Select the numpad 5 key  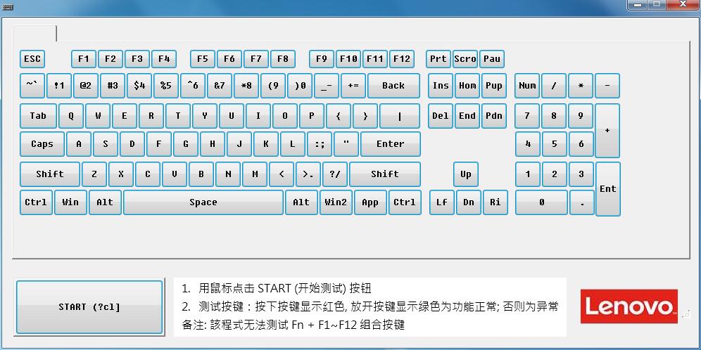pyautogui.click(x=555, y=144)
